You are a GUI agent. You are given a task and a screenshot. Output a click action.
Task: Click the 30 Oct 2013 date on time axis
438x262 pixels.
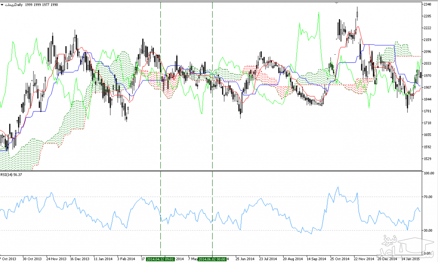(x=32, y=259)
